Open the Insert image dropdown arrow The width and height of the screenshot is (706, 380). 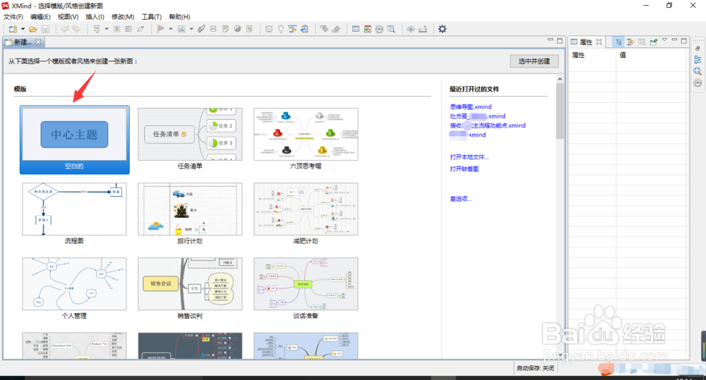[191, 29]
